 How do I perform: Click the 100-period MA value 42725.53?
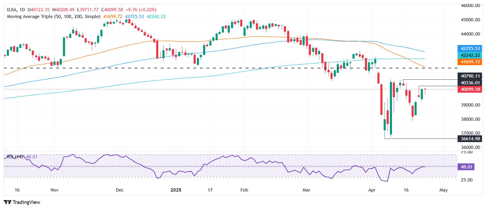135,17
